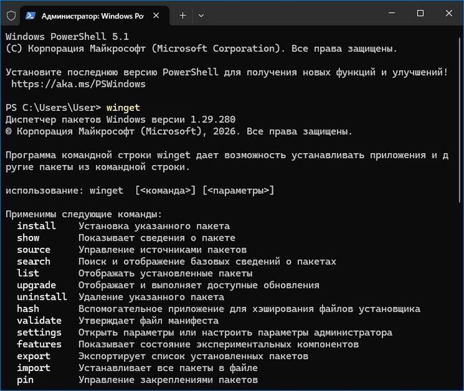
Task: Click description 'Устанавливает все пакеты в файле'
Action: [168, 368]
